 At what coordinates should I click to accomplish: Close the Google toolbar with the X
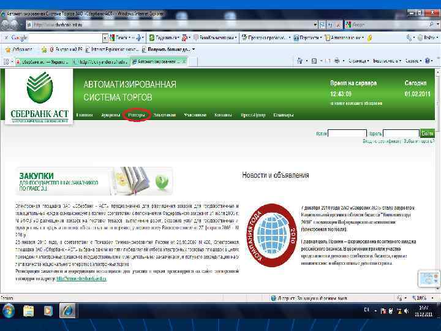6,37
